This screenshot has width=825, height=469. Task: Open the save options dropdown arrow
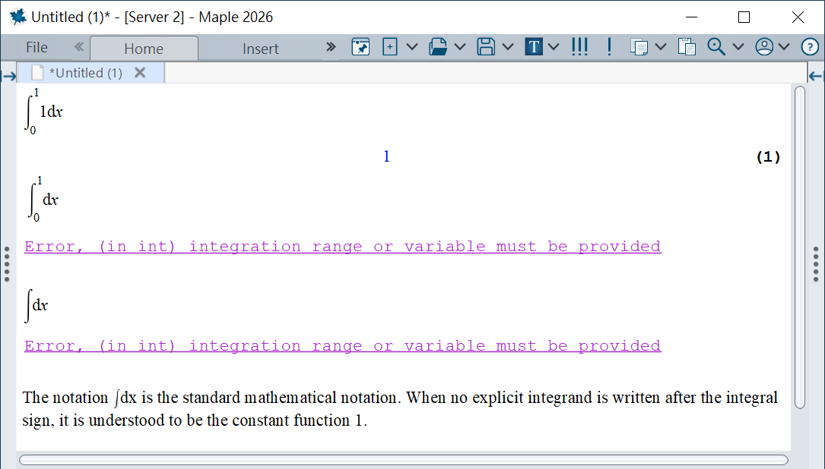tap(507, 47)
